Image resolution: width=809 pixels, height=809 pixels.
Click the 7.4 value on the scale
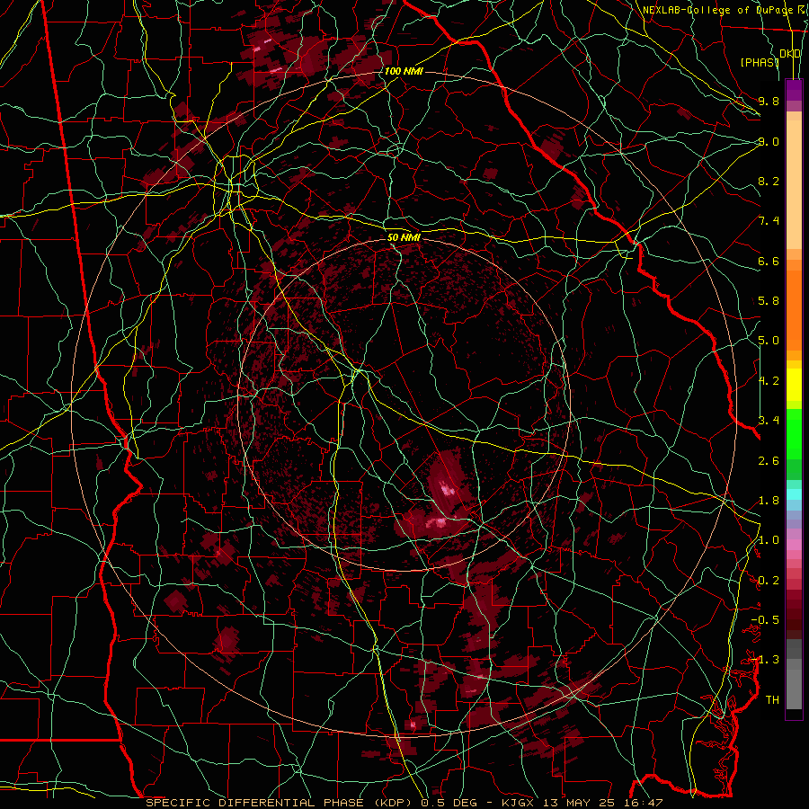(x=769, y=221)
